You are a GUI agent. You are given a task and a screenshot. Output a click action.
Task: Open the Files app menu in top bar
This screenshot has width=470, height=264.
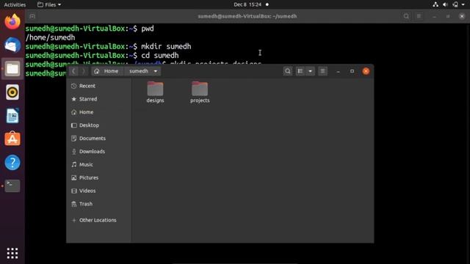click(x=49, y=4)
